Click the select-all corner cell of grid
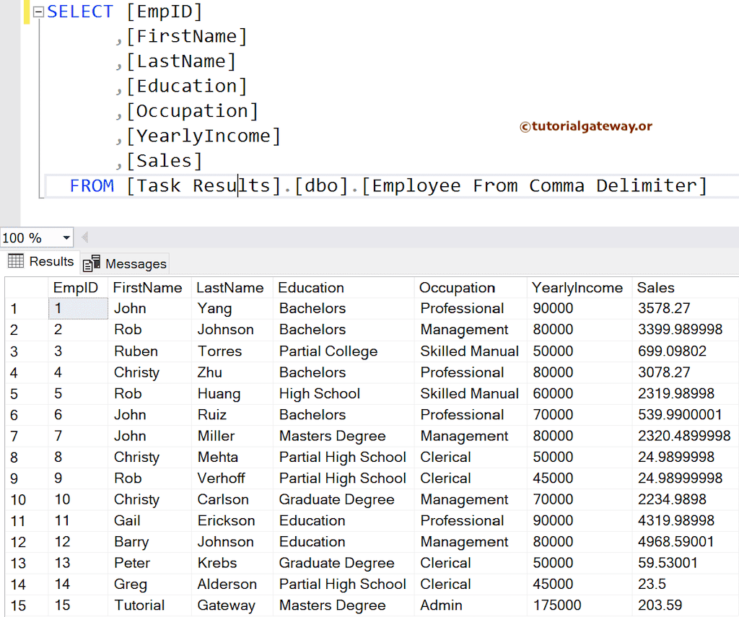This screenshot has width=739, height=617. click(27, 287)
